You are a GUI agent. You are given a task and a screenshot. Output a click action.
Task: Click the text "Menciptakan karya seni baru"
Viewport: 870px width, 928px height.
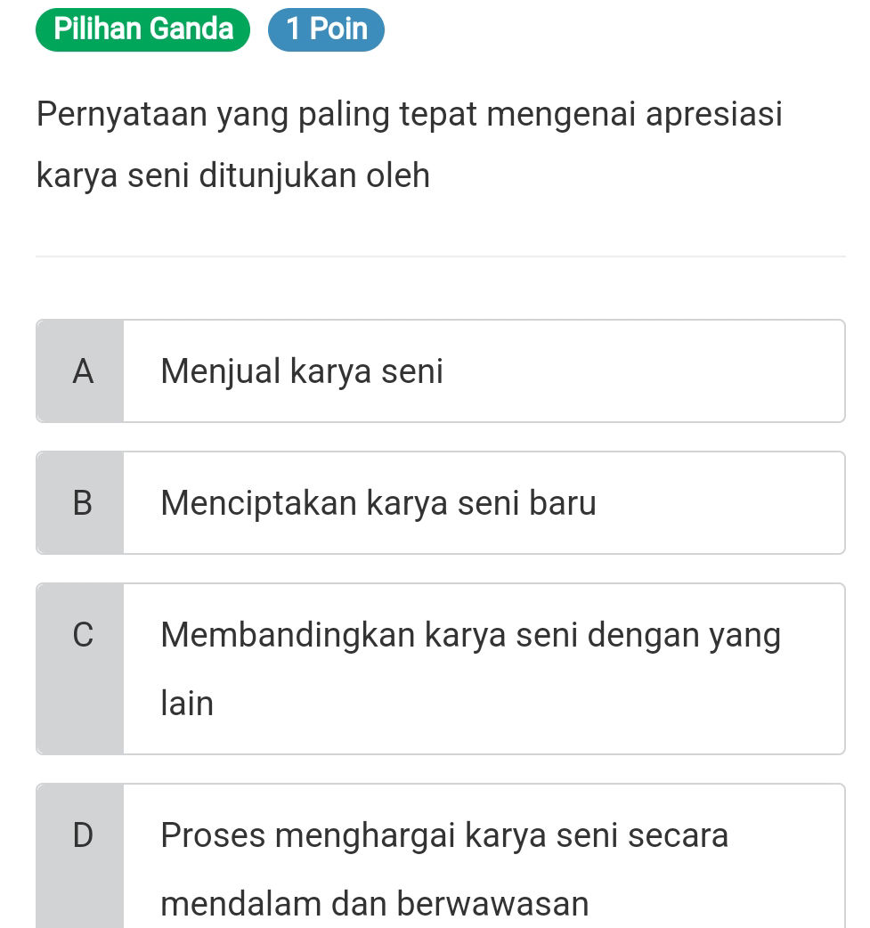(378, 502)
